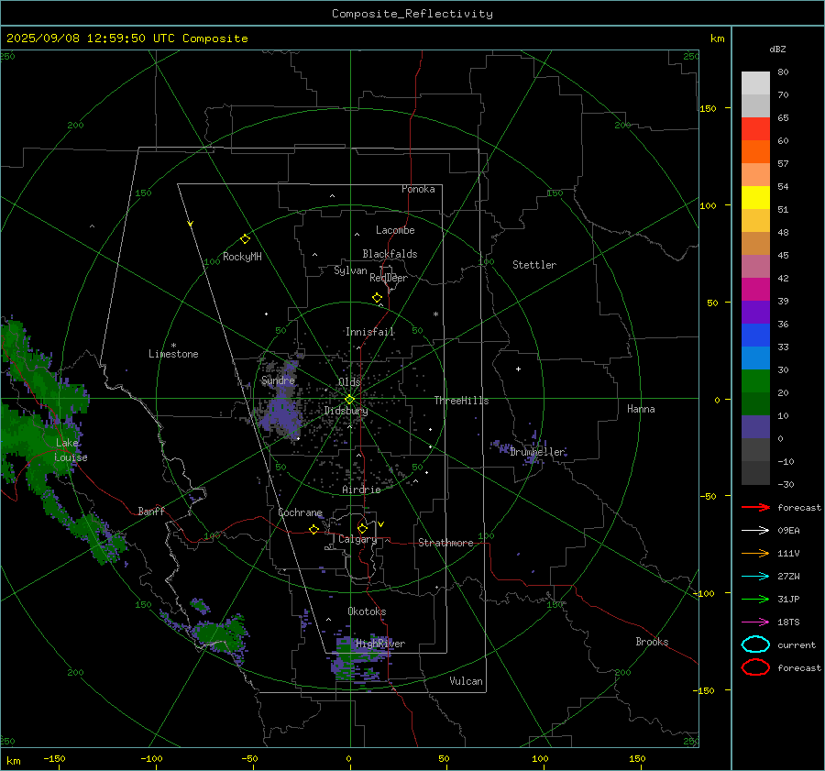The height and width of the screenshot is (771, 825).
Task: Click the yellow diamond marker by Cochrane
Action: [313, 529]
